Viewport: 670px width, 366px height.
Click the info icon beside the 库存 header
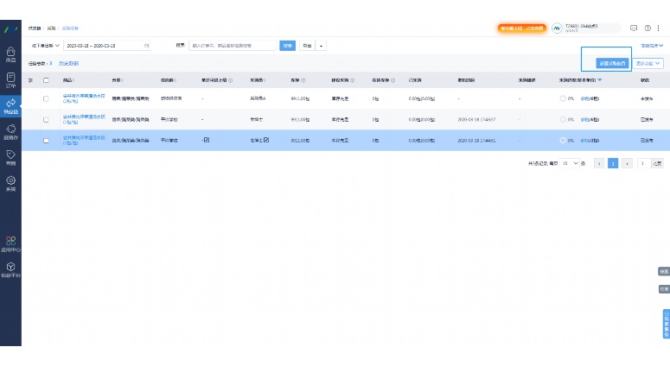303,80
